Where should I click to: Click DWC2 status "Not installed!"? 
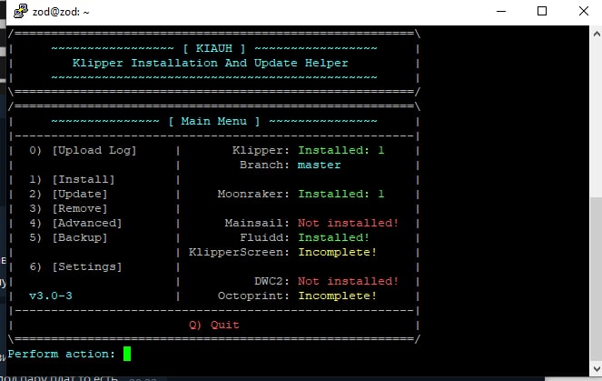[x=349, y=281]
